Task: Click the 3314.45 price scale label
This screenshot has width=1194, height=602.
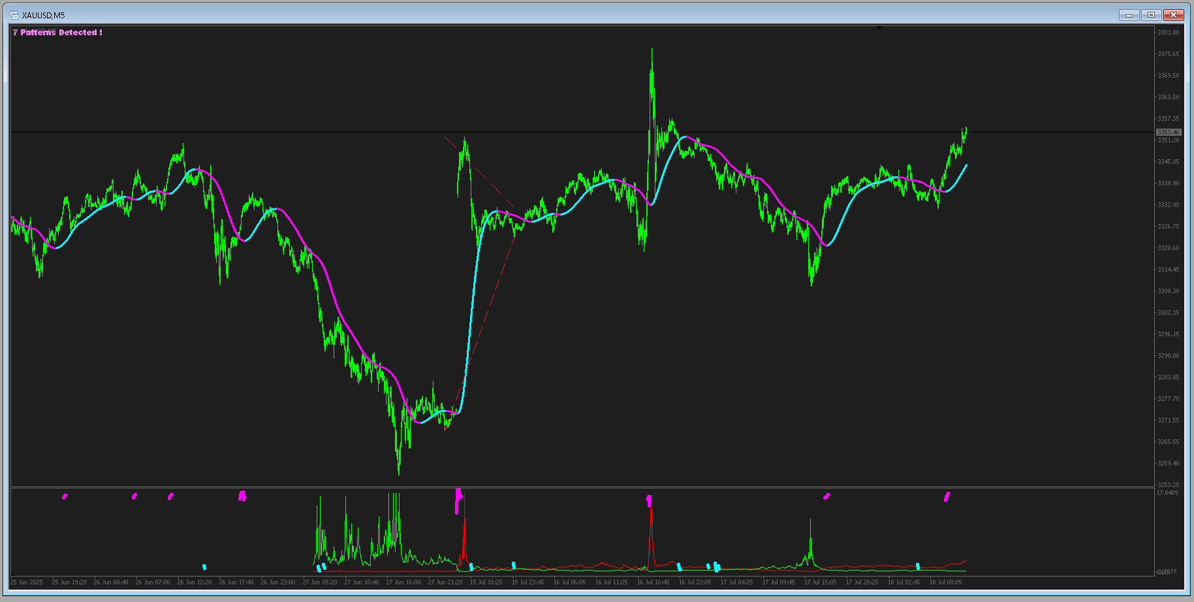Action: pos(1169,270)
